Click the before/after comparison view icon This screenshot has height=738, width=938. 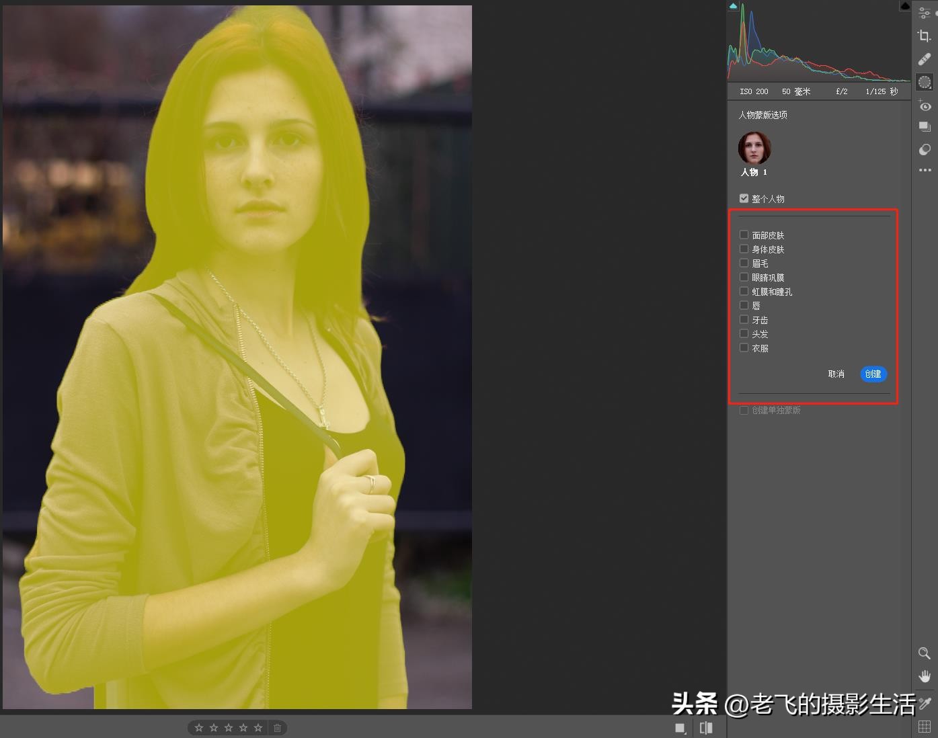705,727
